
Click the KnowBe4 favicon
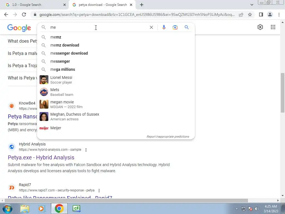12,106
